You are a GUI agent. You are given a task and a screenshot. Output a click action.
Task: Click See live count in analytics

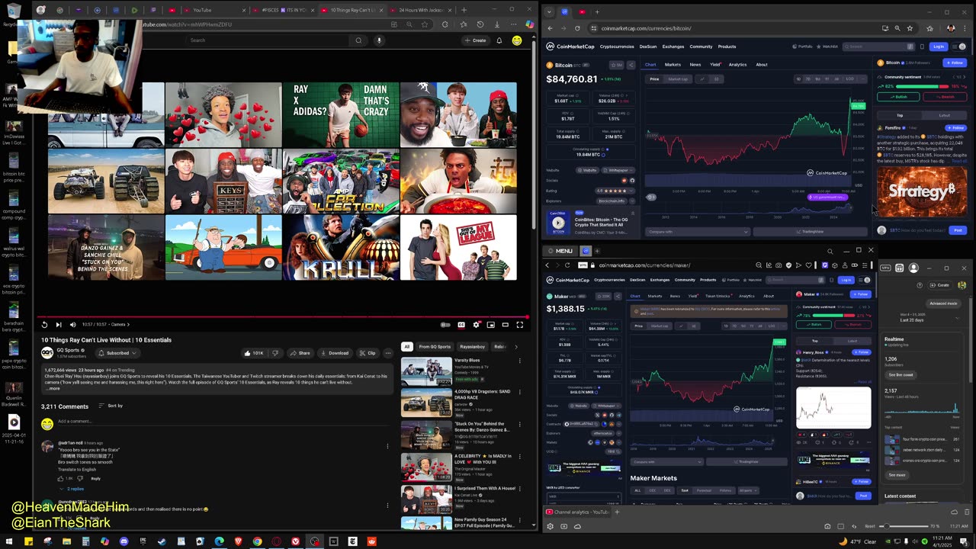pos(901,375)
